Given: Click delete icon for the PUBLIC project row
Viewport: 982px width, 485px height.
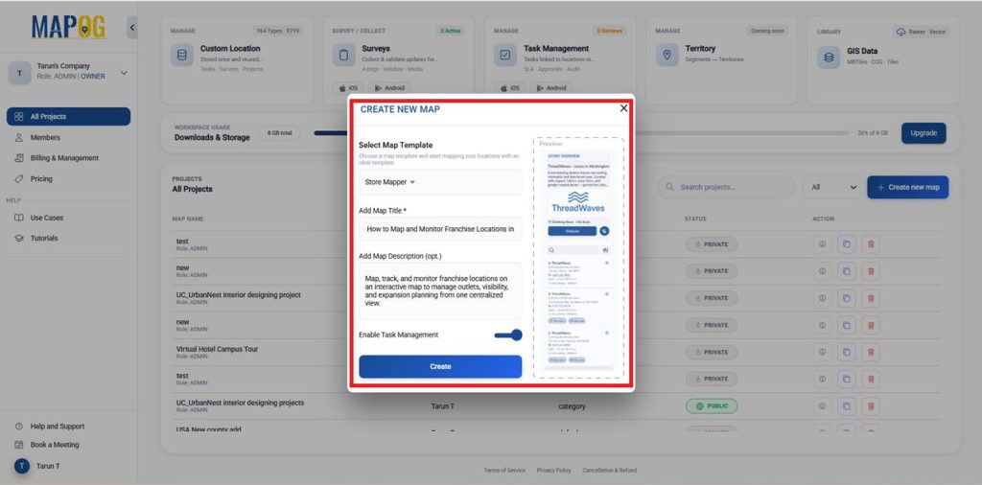Looking at the screenshot, I should click(871, 406).
